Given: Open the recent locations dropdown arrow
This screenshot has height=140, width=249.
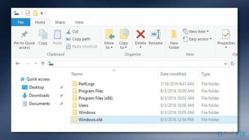Looking at the screenshot, I should tap(36, 64).
